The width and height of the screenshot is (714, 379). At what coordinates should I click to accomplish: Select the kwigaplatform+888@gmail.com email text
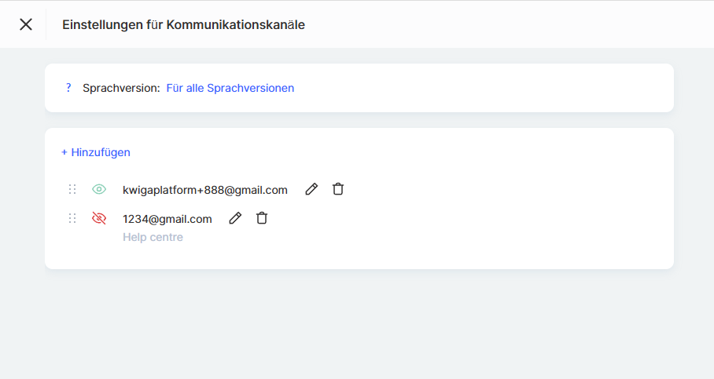pyautogui.click(x=205, y=190)
